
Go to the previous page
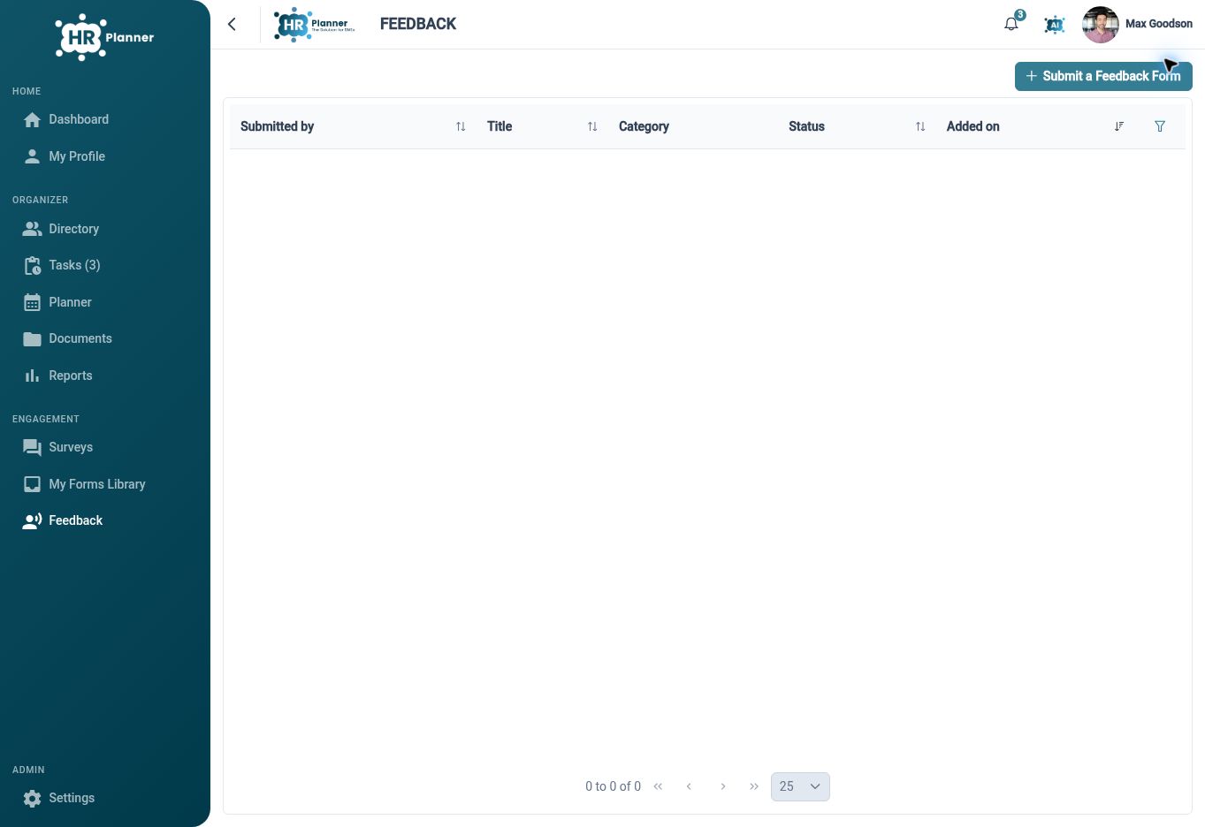click(x=689, y=786)
